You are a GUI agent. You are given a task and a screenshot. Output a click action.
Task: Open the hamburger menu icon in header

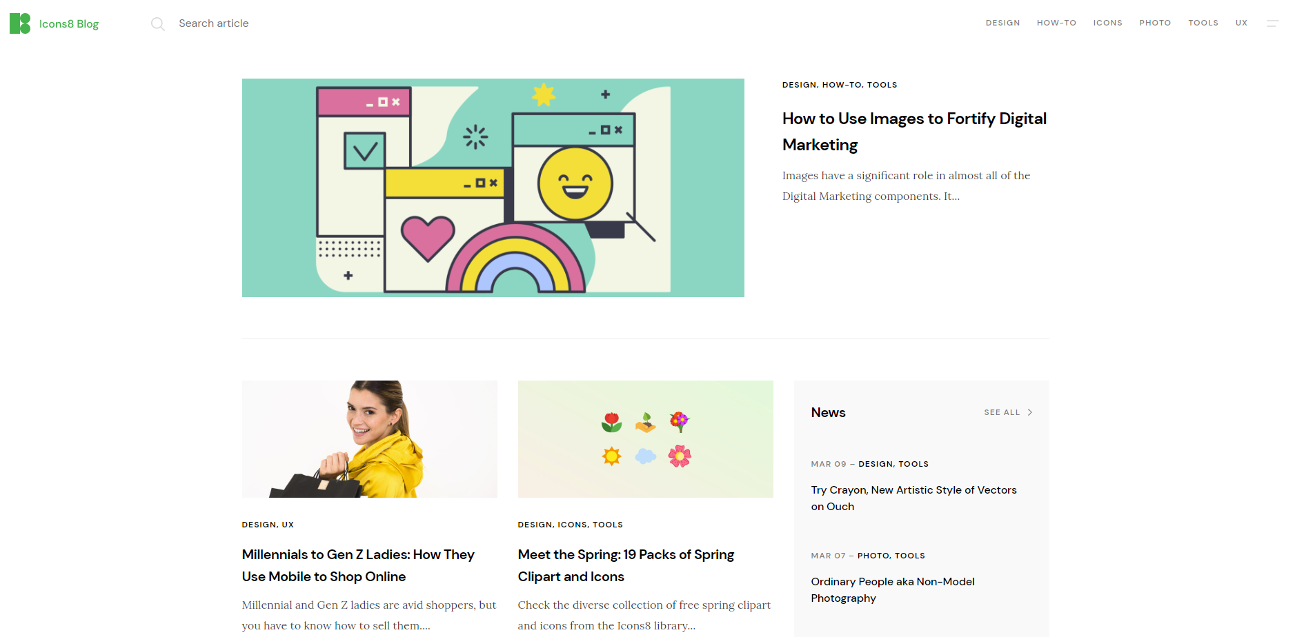(1273, 23)
